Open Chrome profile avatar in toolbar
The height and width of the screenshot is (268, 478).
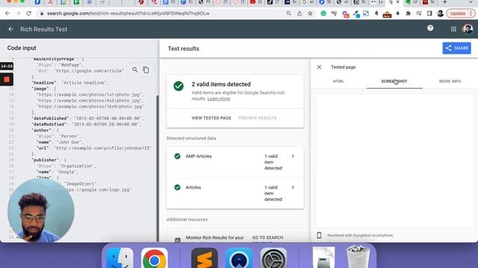pyautogui.click(x=440, y=13)
